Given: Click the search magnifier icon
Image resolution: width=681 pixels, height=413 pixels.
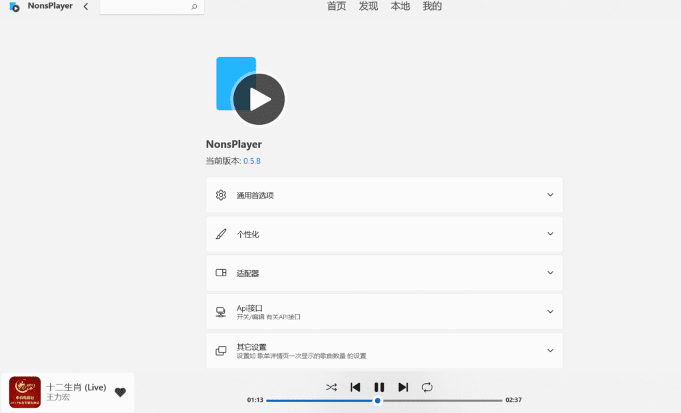Looking at the screenshot, I should pyautogui.click(x=194, y=7).
